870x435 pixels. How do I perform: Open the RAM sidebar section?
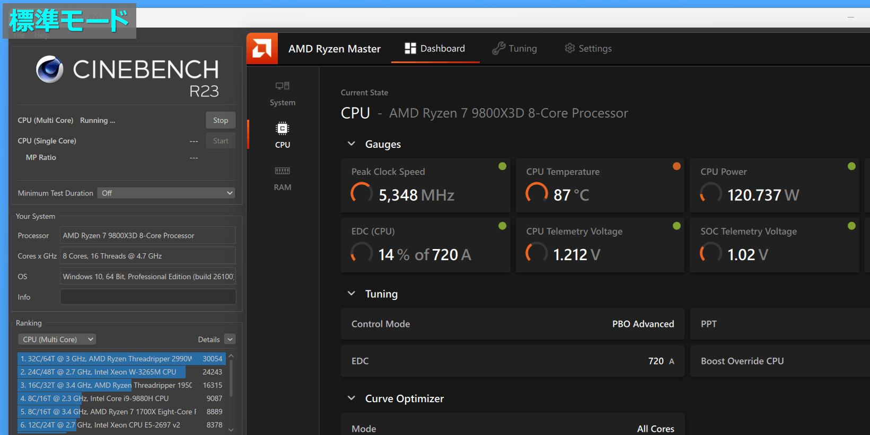click(x=282, y=178)
